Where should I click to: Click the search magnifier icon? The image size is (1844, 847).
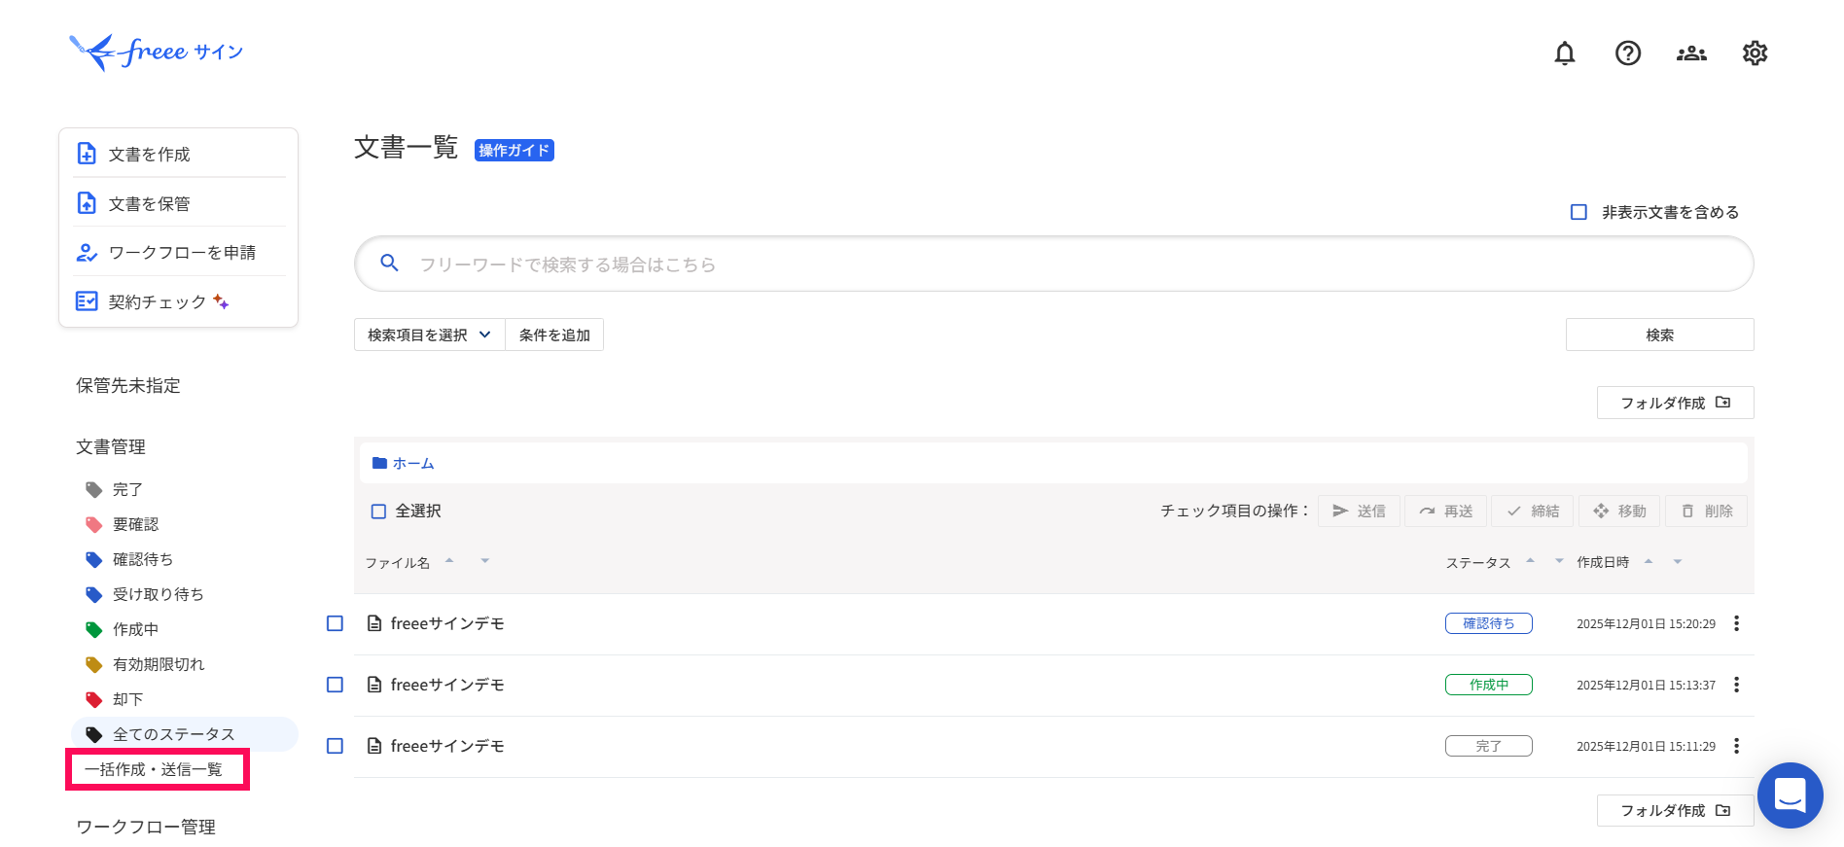pyautogui.click(x=389, y=264)
